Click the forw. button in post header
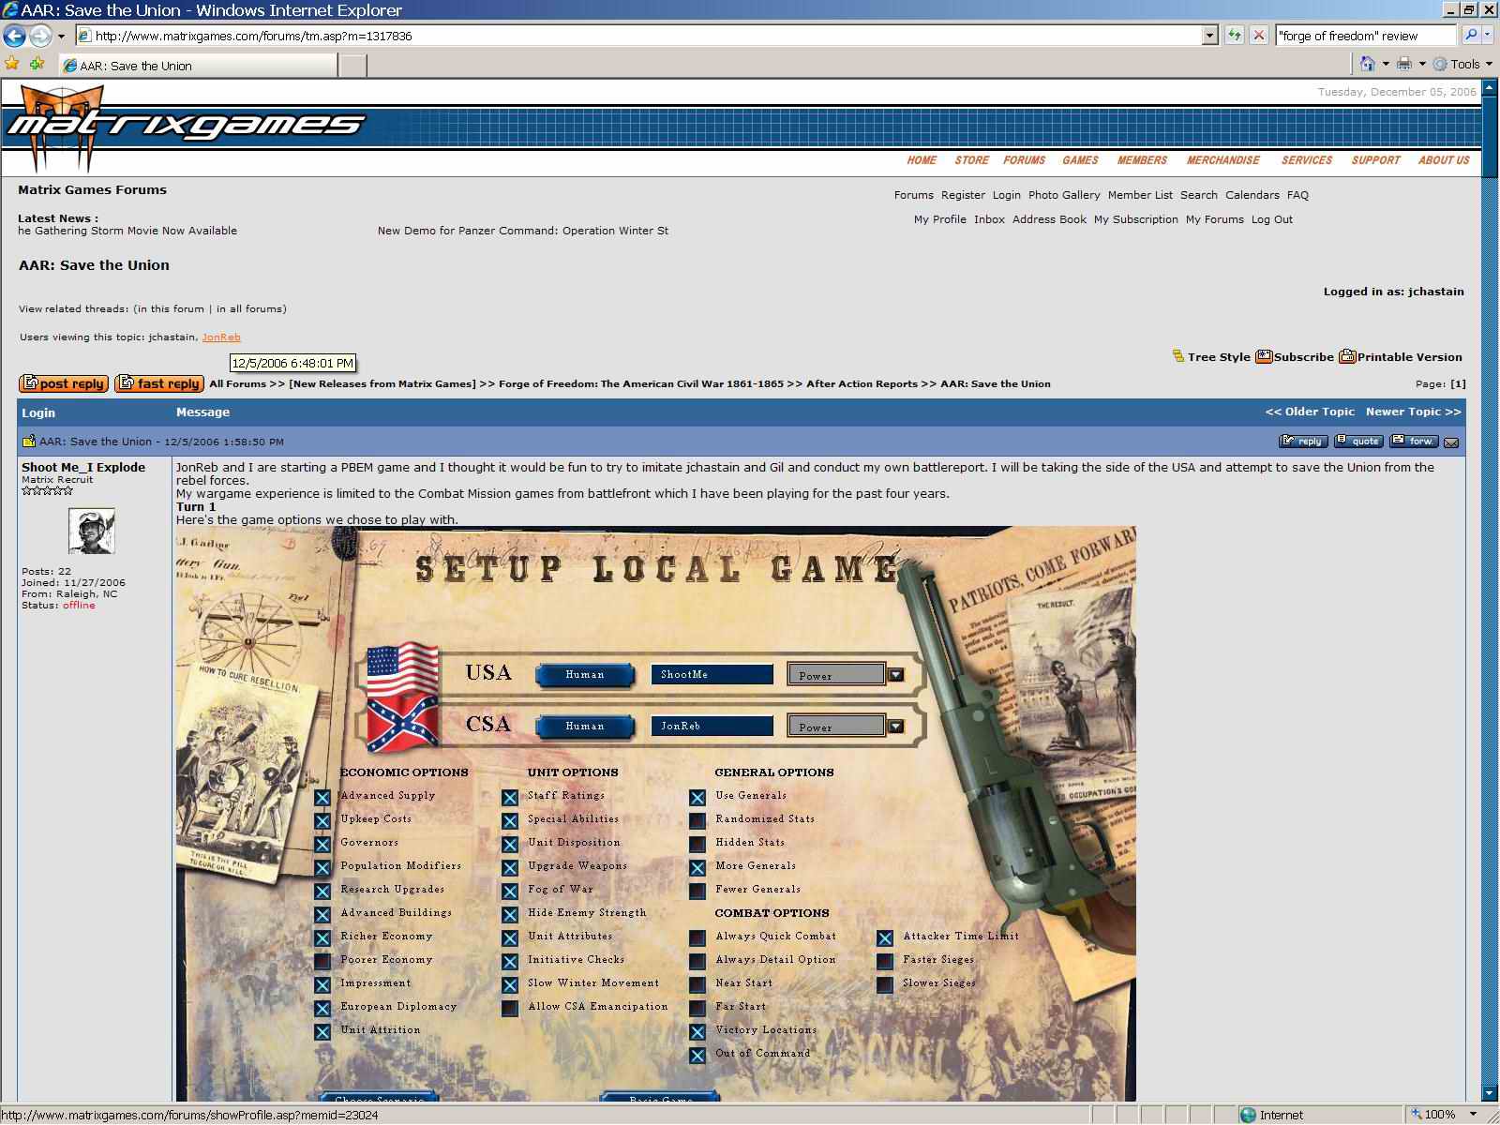Image resolution: width=1500 pixels, height=1125 pixels. [1414, 441]
